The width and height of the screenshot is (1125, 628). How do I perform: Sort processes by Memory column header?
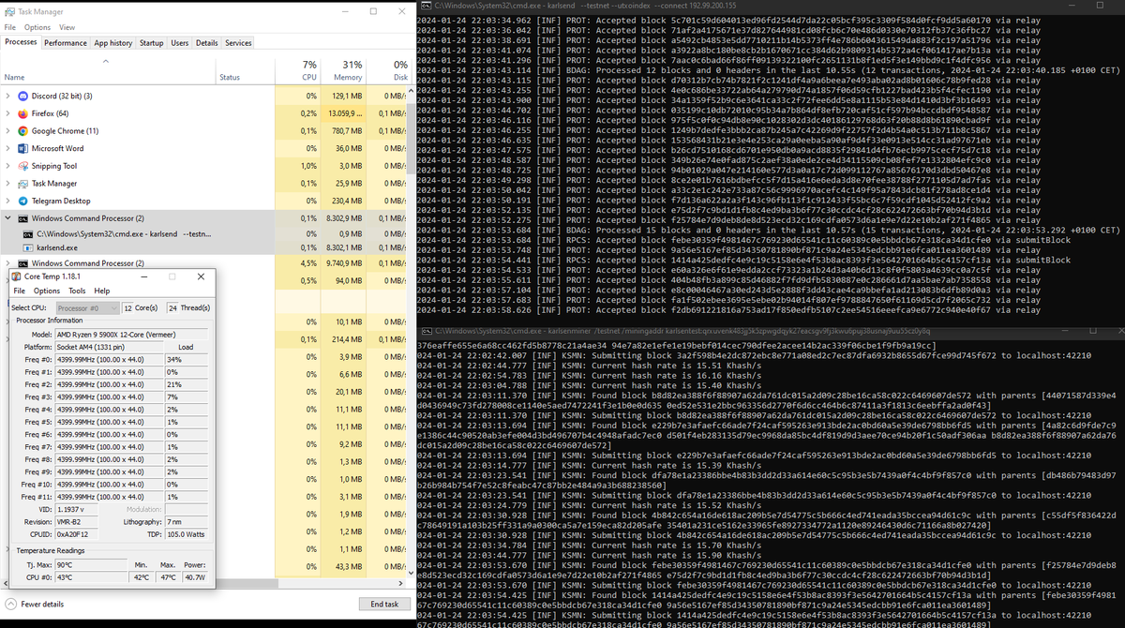(x=343, y=70)
